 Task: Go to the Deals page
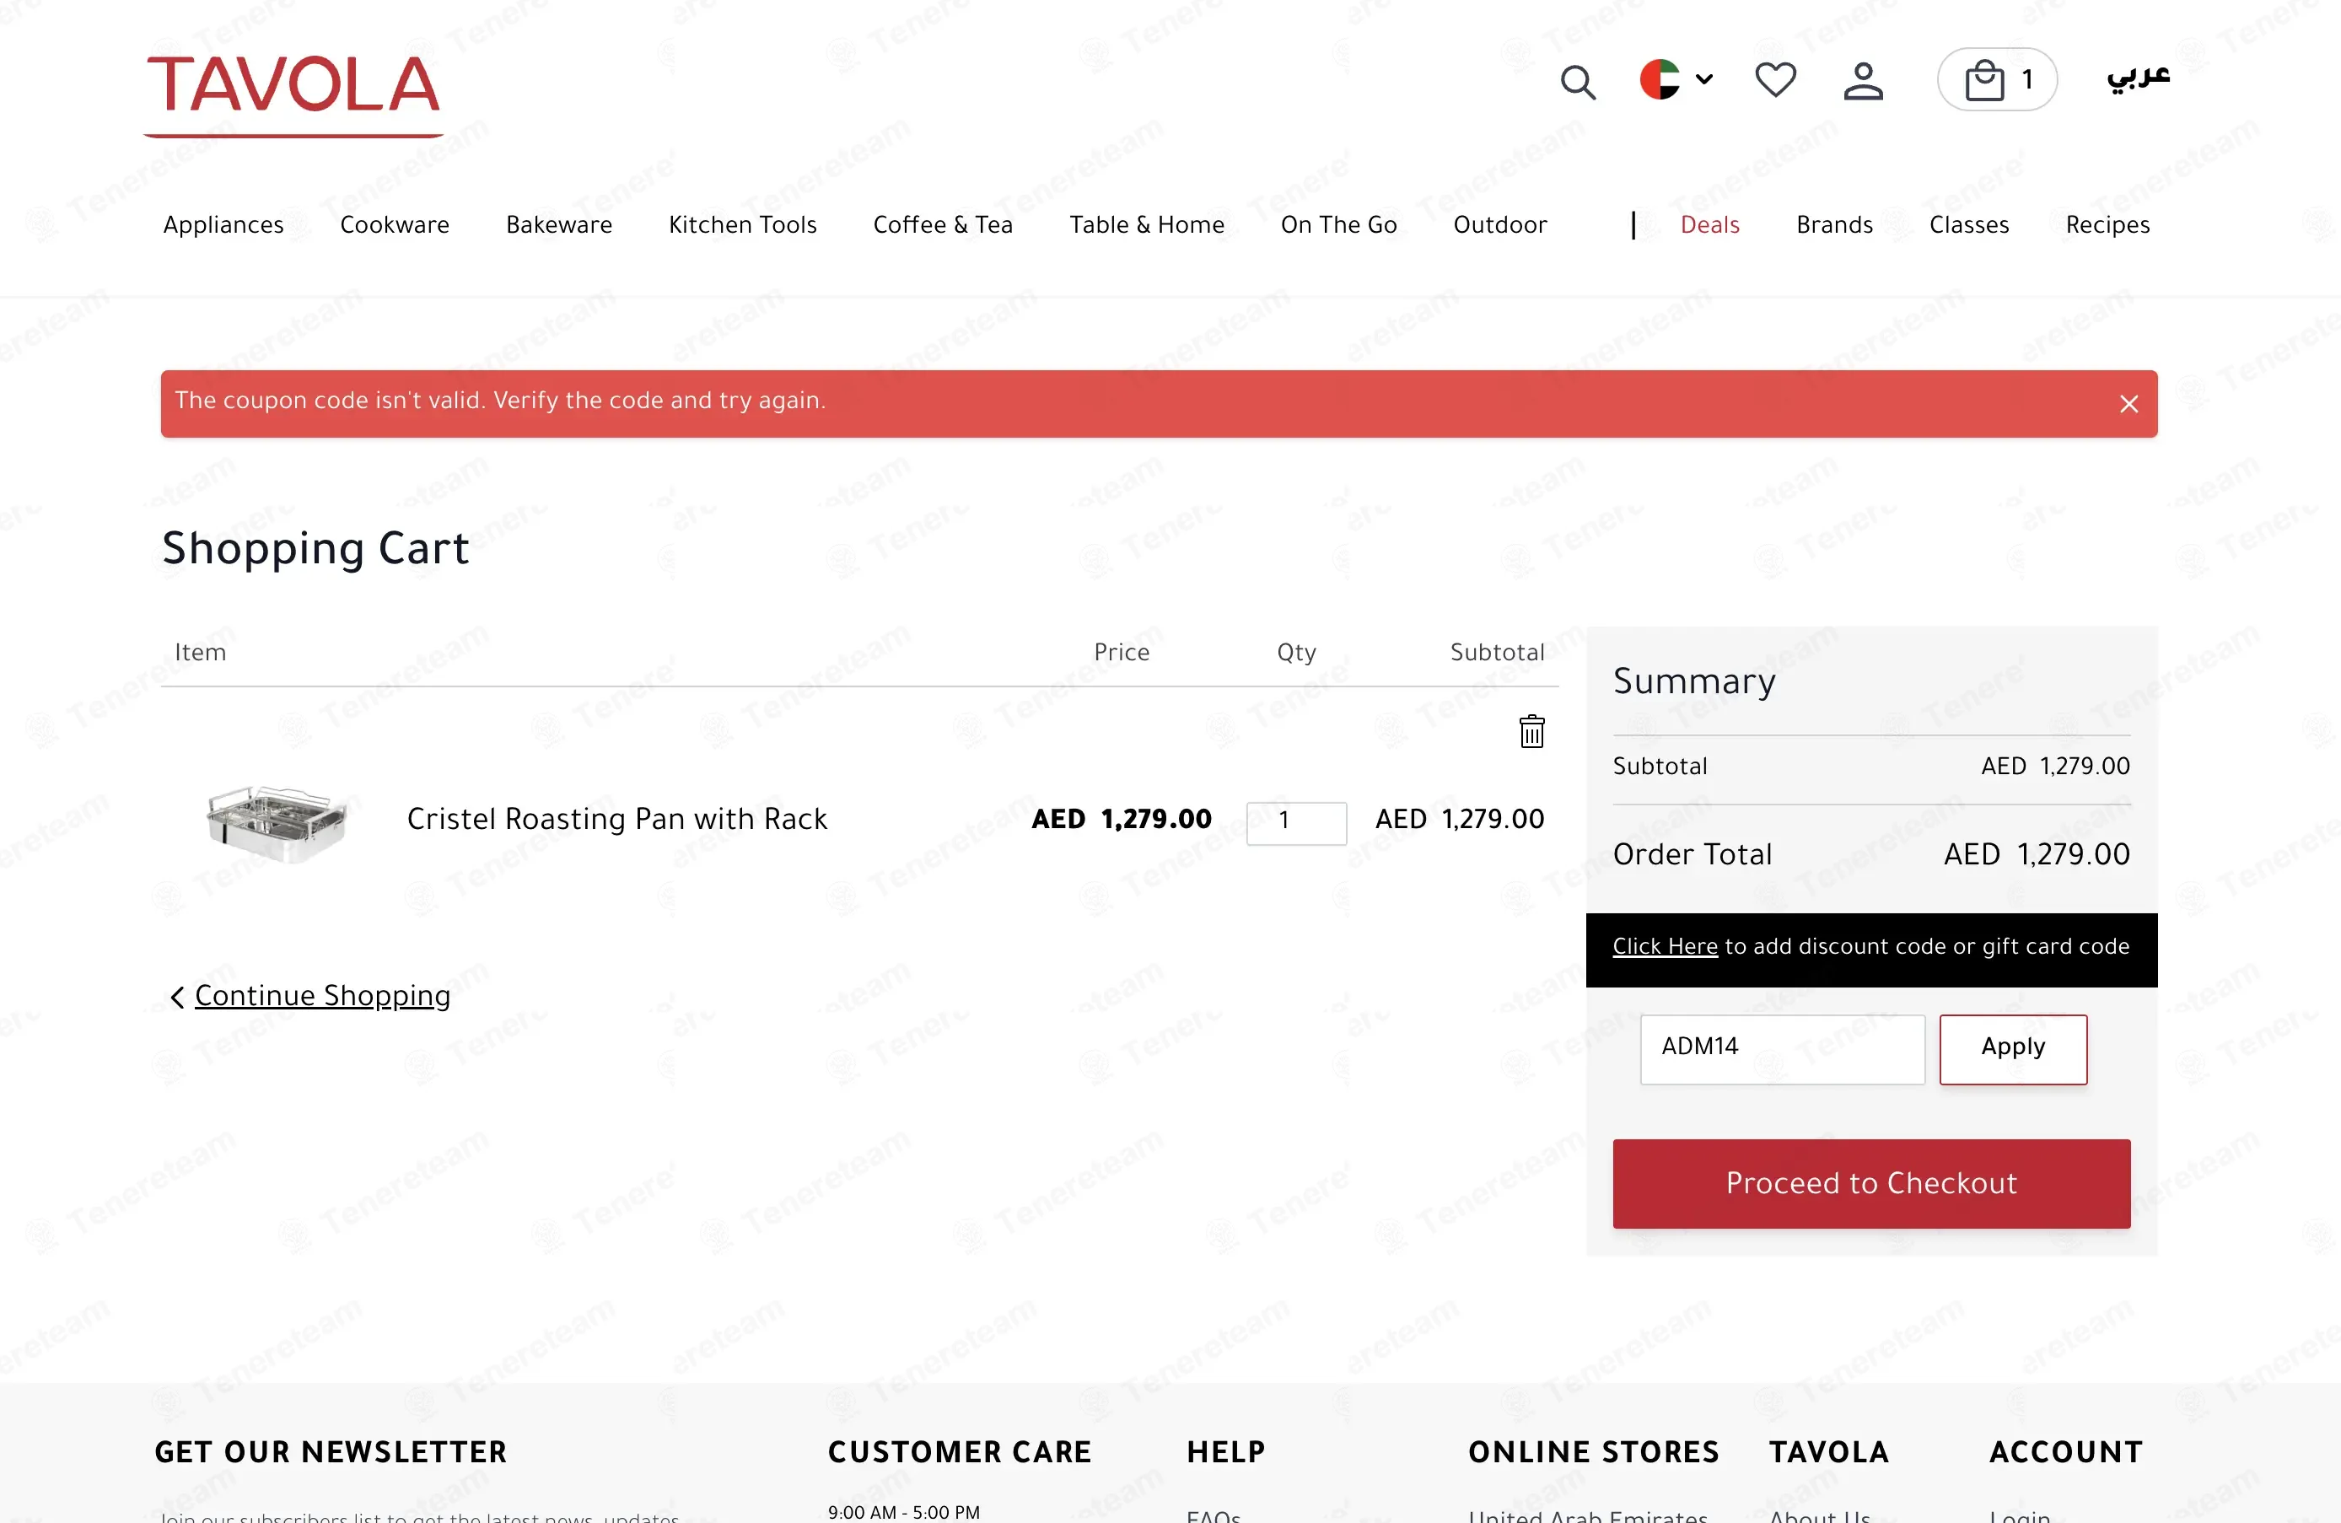[1709, 224]
